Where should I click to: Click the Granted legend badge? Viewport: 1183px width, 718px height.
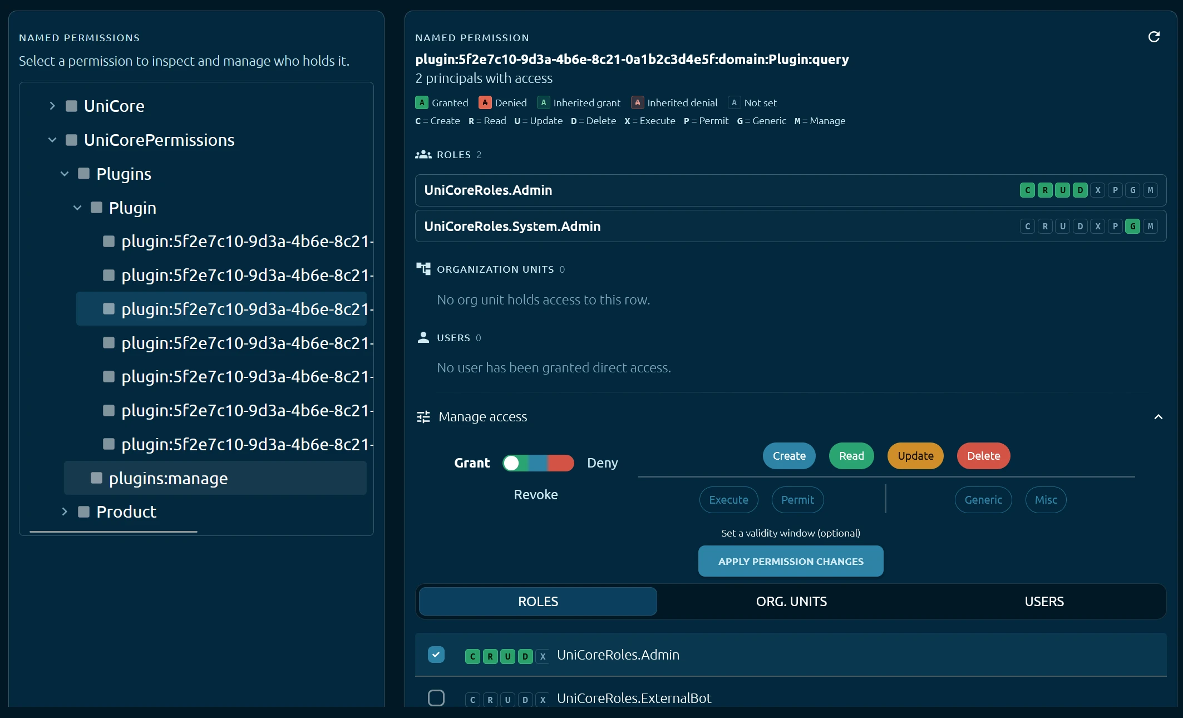(422, 103)
